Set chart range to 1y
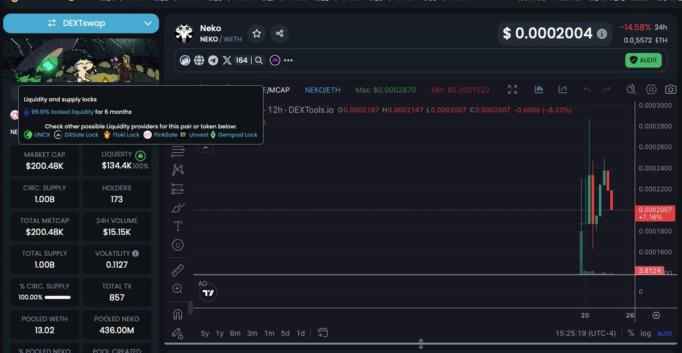The height and width of the screenshot is (353, 682). [x=219, y=334]
